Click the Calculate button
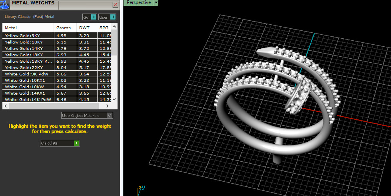391x196 pixels. pos(60,143)
